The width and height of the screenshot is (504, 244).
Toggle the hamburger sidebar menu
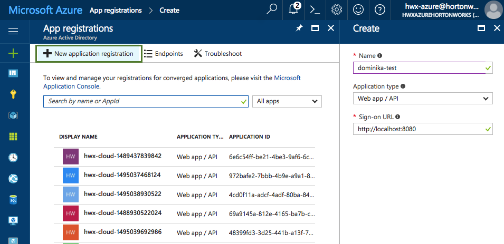(x=14, y=32)
